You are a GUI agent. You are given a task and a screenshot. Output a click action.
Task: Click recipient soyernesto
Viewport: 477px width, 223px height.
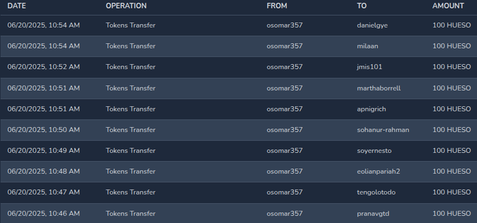click(x=374, y=151)
